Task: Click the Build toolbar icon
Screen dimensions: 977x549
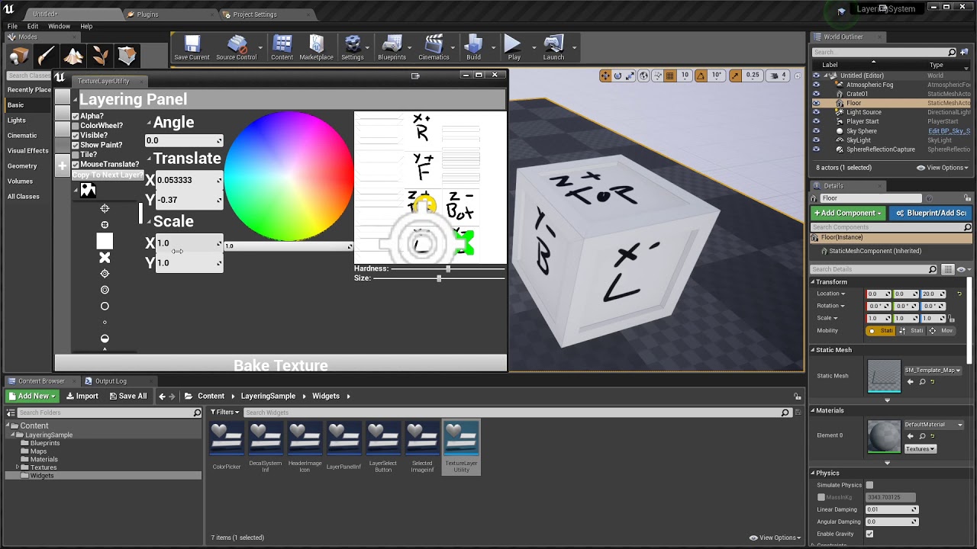Action: [x=473, y=48]
